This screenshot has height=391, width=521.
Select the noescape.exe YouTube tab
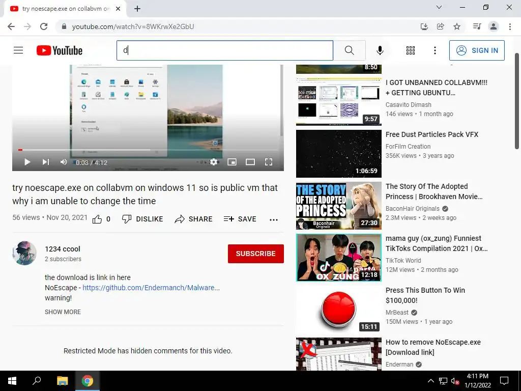click(65, 9)
